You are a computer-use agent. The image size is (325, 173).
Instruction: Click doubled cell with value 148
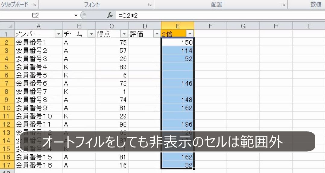pos(178,100)
